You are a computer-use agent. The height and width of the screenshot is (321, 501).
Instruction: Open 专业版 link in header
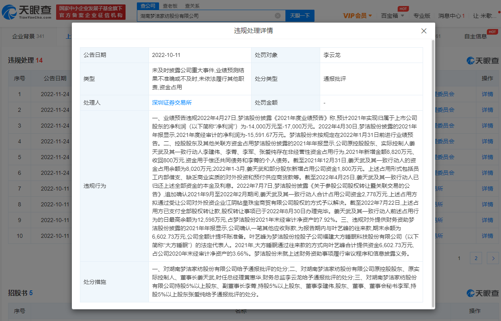(x=422, y=16)
